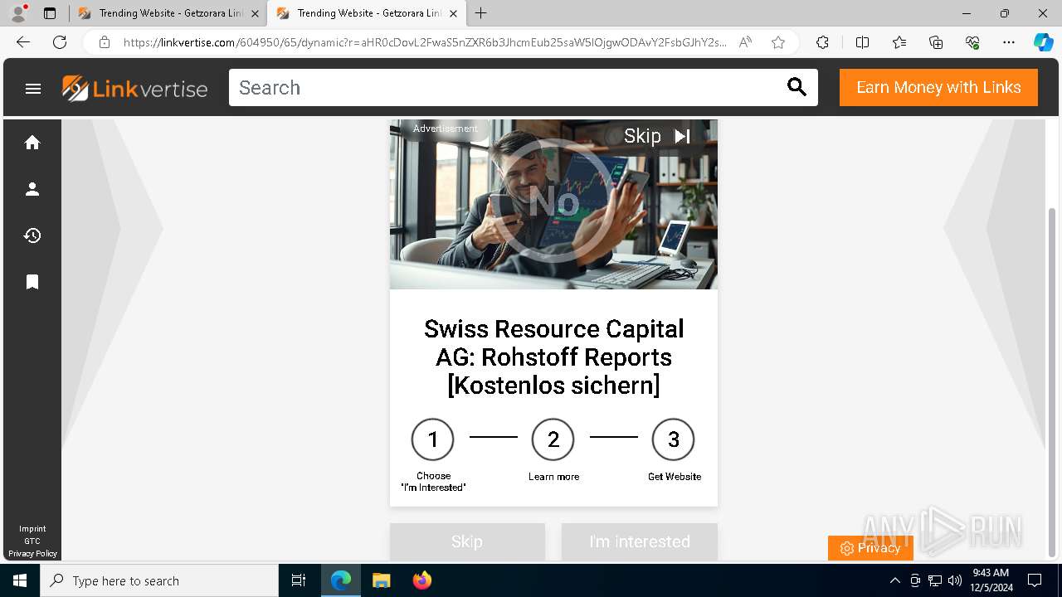Open the Linkvertise hamburger menu
This screenshot has height=597, width=1062.
[x=33, y=88]
